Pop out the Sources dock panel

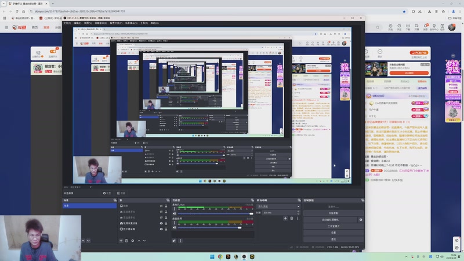pyautogui.click(x=168, y=200)
